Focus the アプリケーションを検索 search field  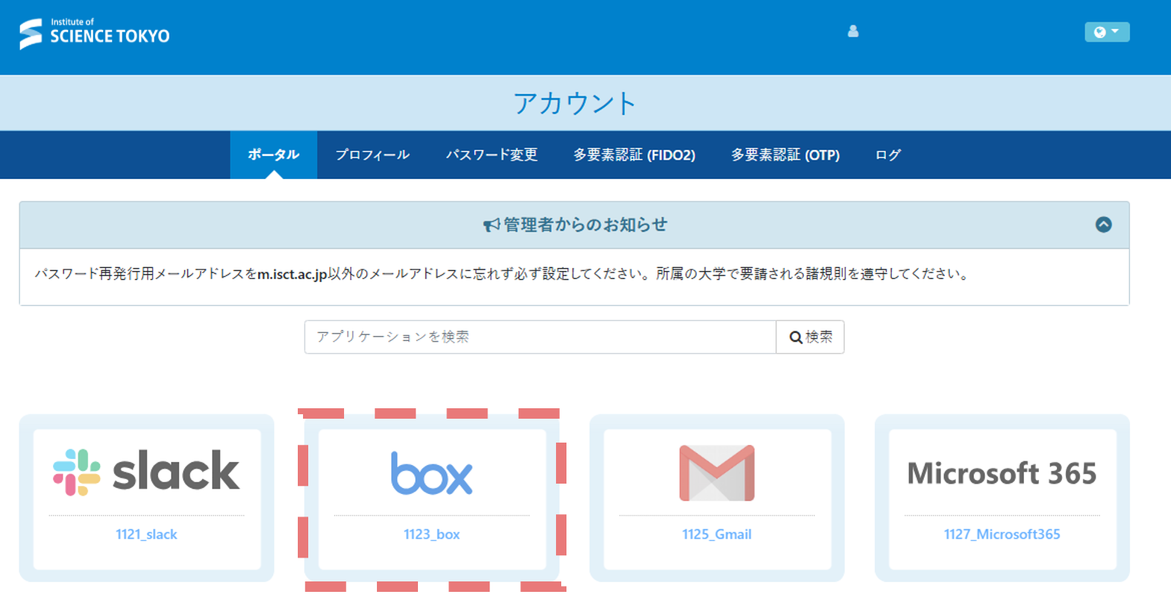pyautogui.click(x=540, y=337)
